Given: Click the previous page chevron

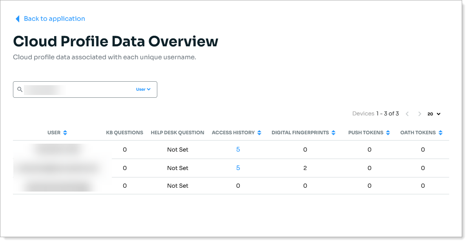Looking at the screenshot, I should (x=407, y=113).
